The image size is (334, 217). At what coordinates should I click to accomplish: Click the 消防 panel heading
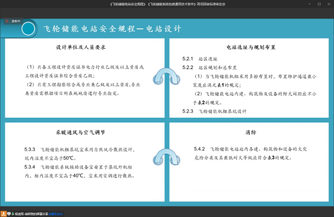pyautogui.click(x=251, y=132)
